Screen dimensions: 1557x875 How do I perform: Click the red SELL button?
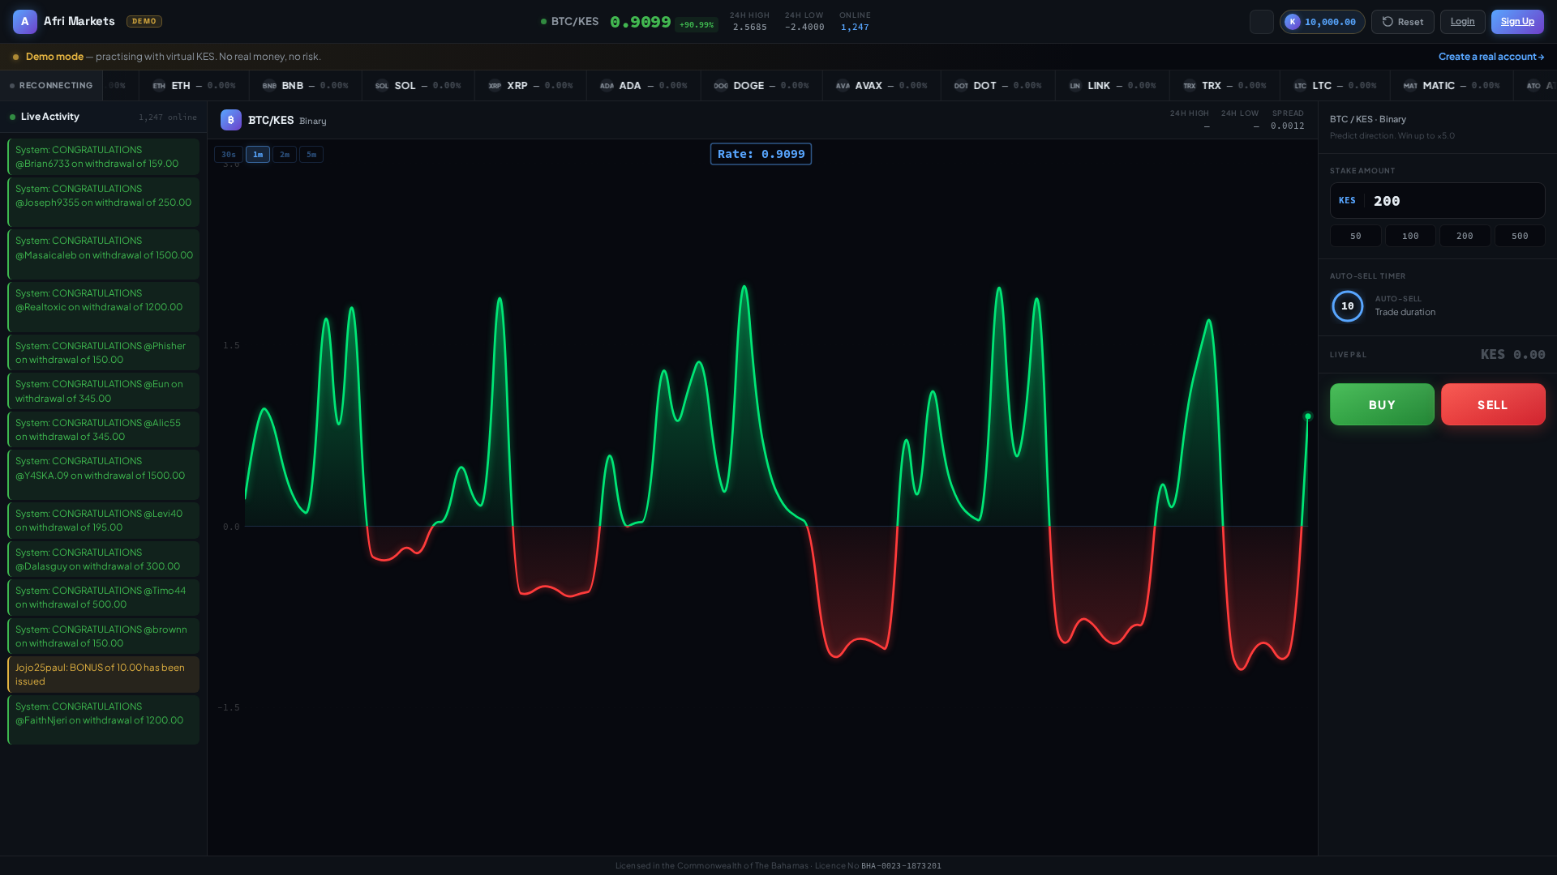[x=1493, y=404]
